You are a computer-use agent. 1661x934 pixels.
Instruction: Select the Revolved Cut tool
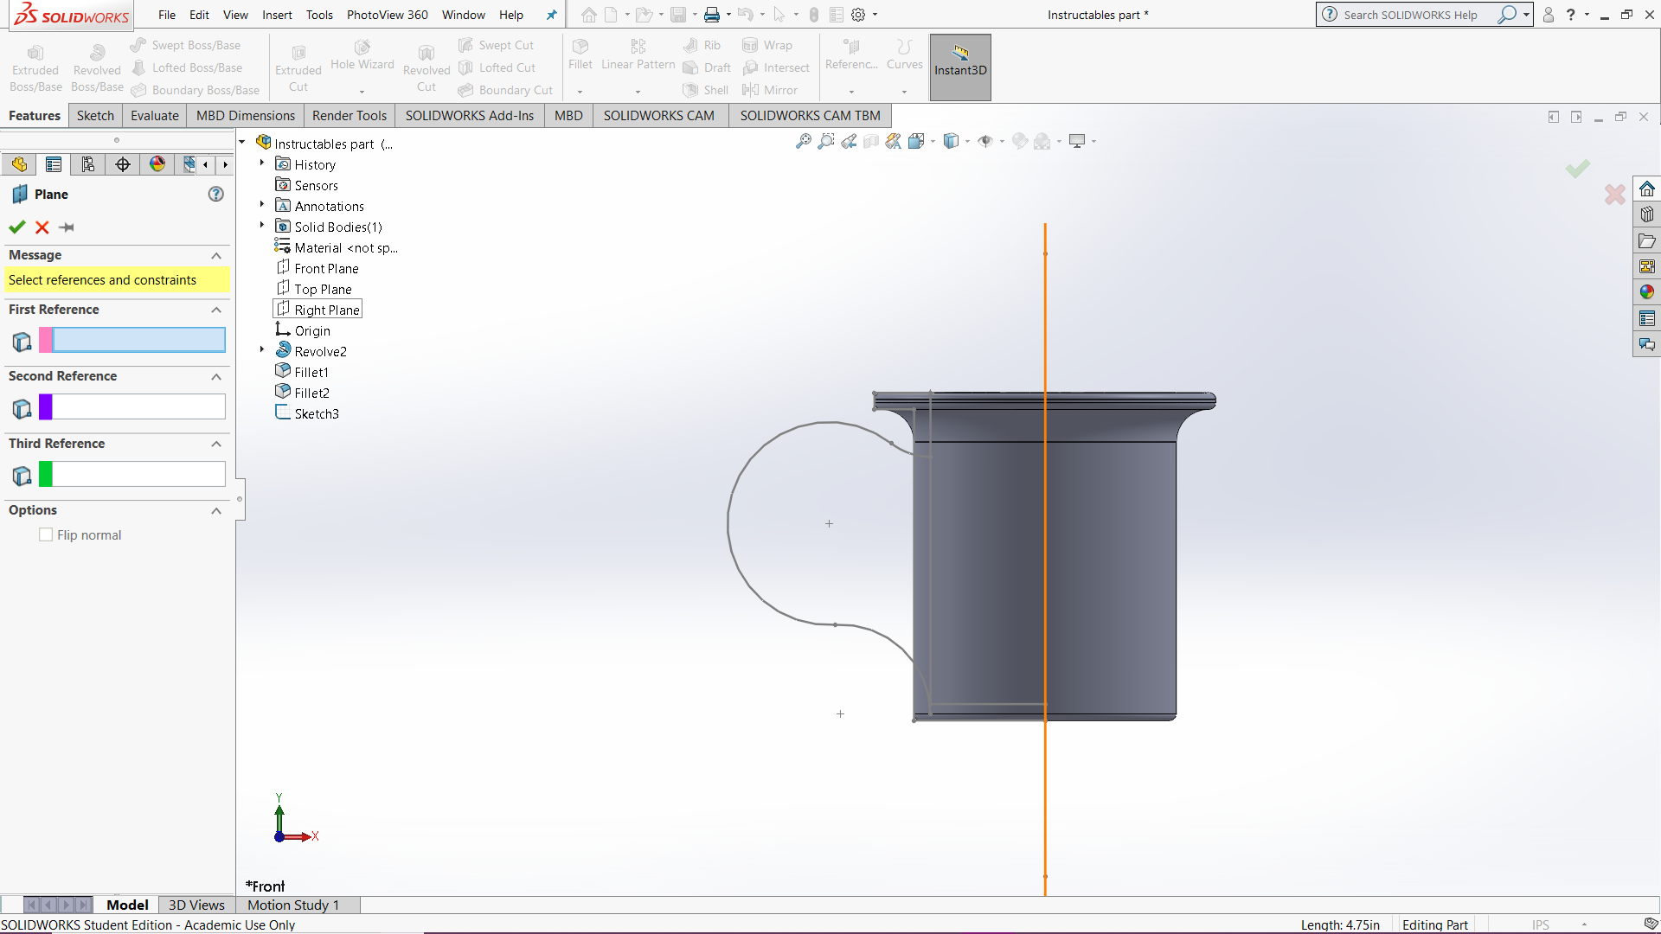tap(426, 65)
